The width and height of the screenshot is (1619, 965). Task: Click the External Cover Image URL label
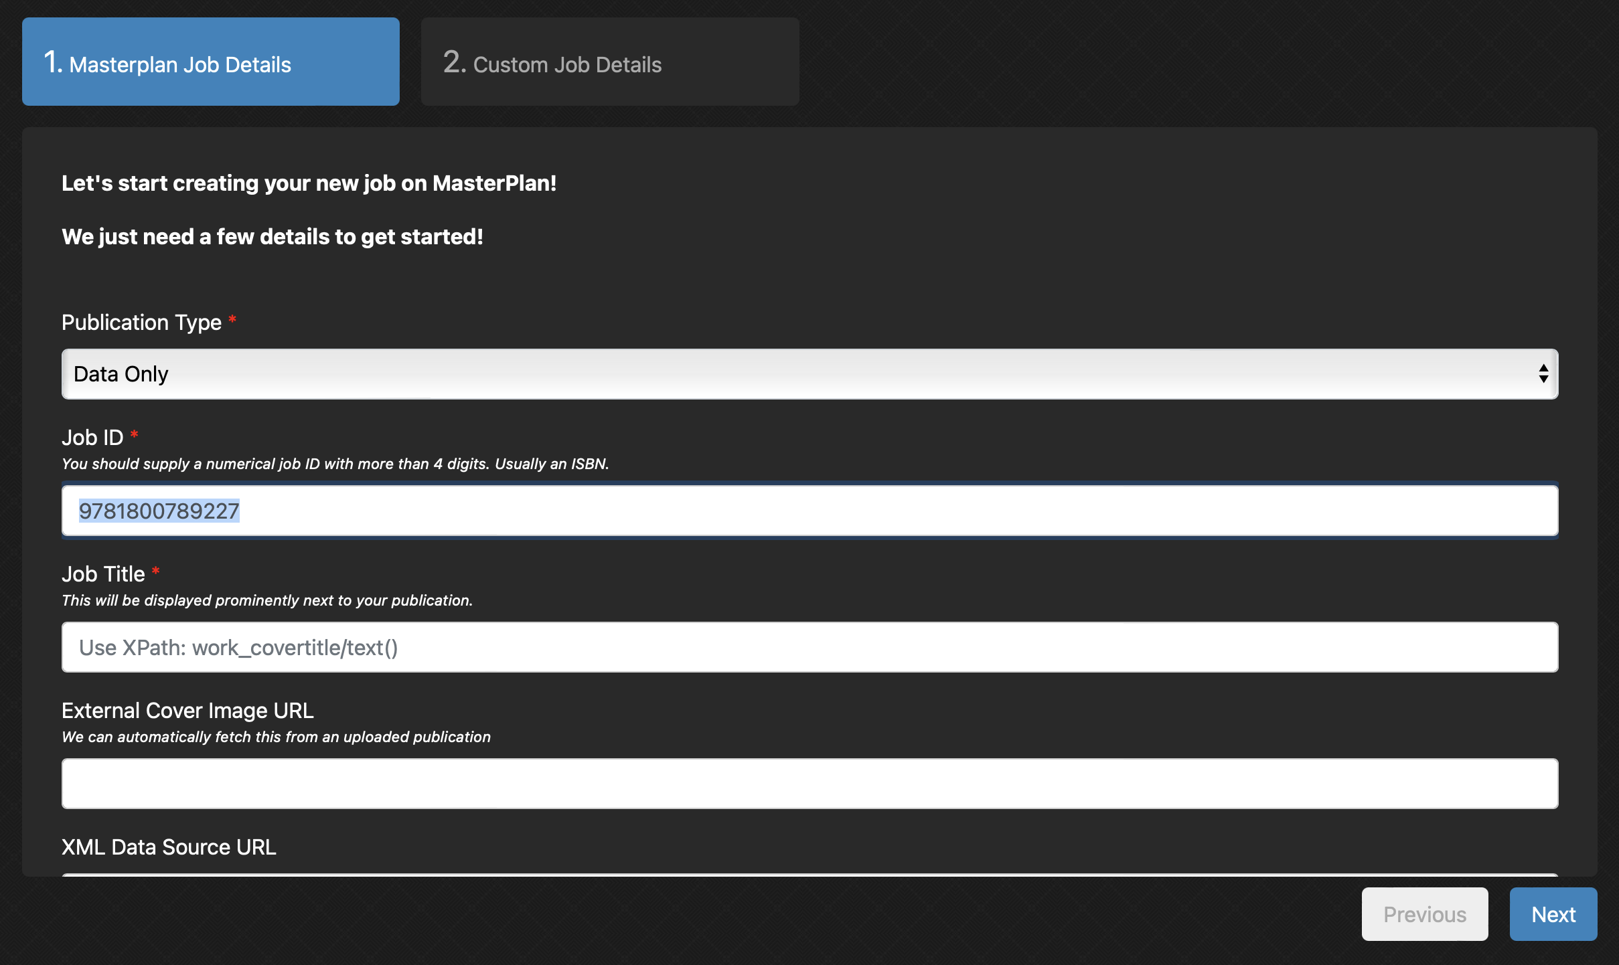[x=187, y=711]
